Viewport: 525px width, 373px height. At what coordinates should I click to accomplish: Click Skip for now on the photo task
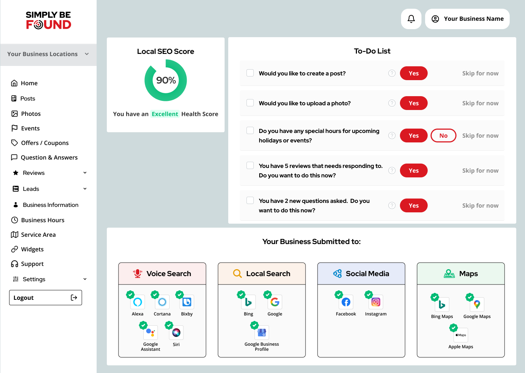click(x=480, y=103)
